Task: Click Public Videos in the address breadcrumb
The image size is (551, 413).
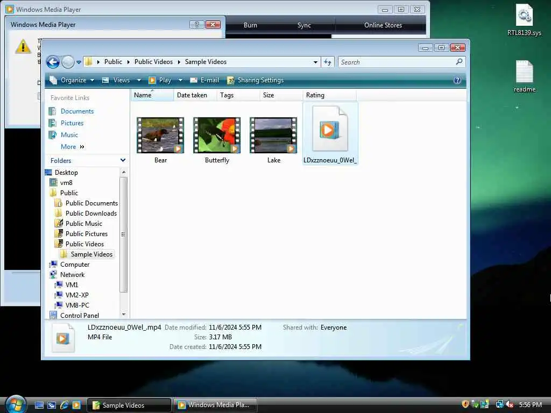Action: (x=153, y=62)
